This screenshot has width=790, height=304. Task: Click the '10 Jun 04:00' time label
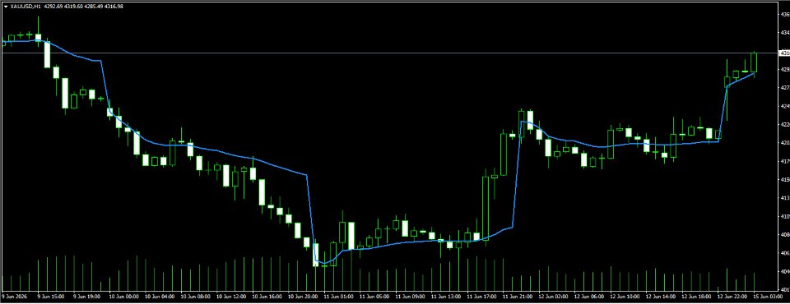(x=159, y=297)
